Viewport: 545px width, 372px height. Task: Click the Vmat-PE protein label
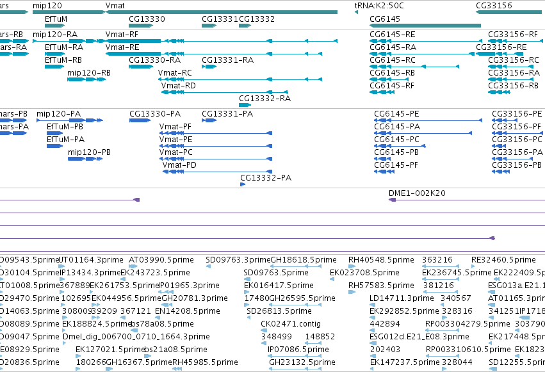pos(176,140)
